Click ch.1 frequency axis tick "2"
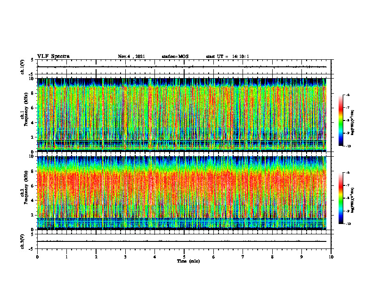The width and height of the screenshot is (373, 288). [x=32, y=137]
